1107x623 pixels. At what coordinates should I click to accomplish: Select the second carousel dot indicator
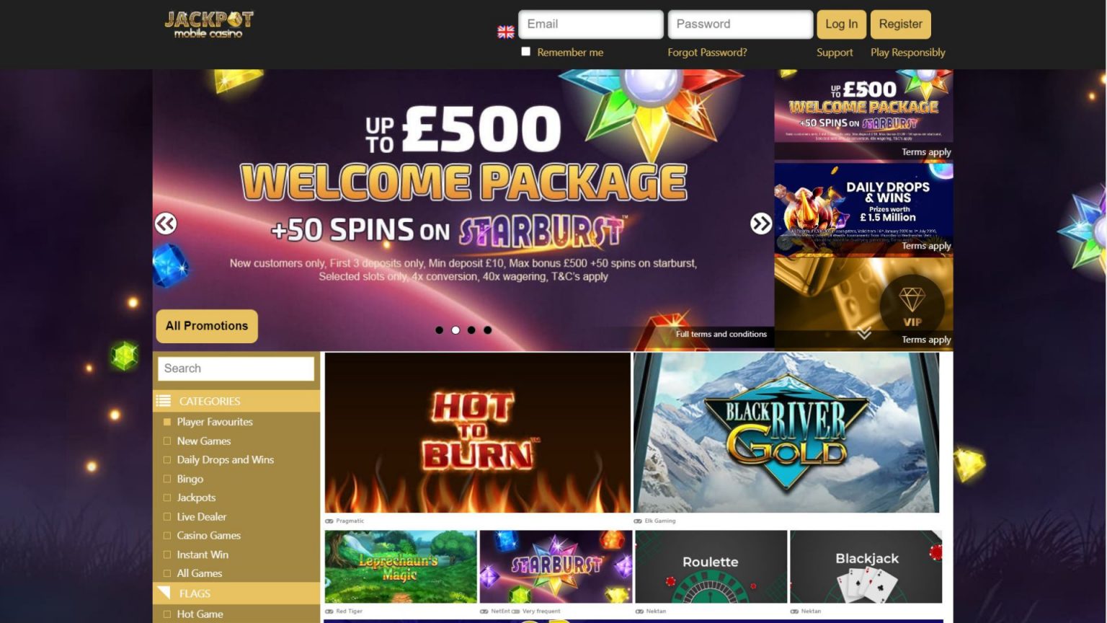click(455, 330)
